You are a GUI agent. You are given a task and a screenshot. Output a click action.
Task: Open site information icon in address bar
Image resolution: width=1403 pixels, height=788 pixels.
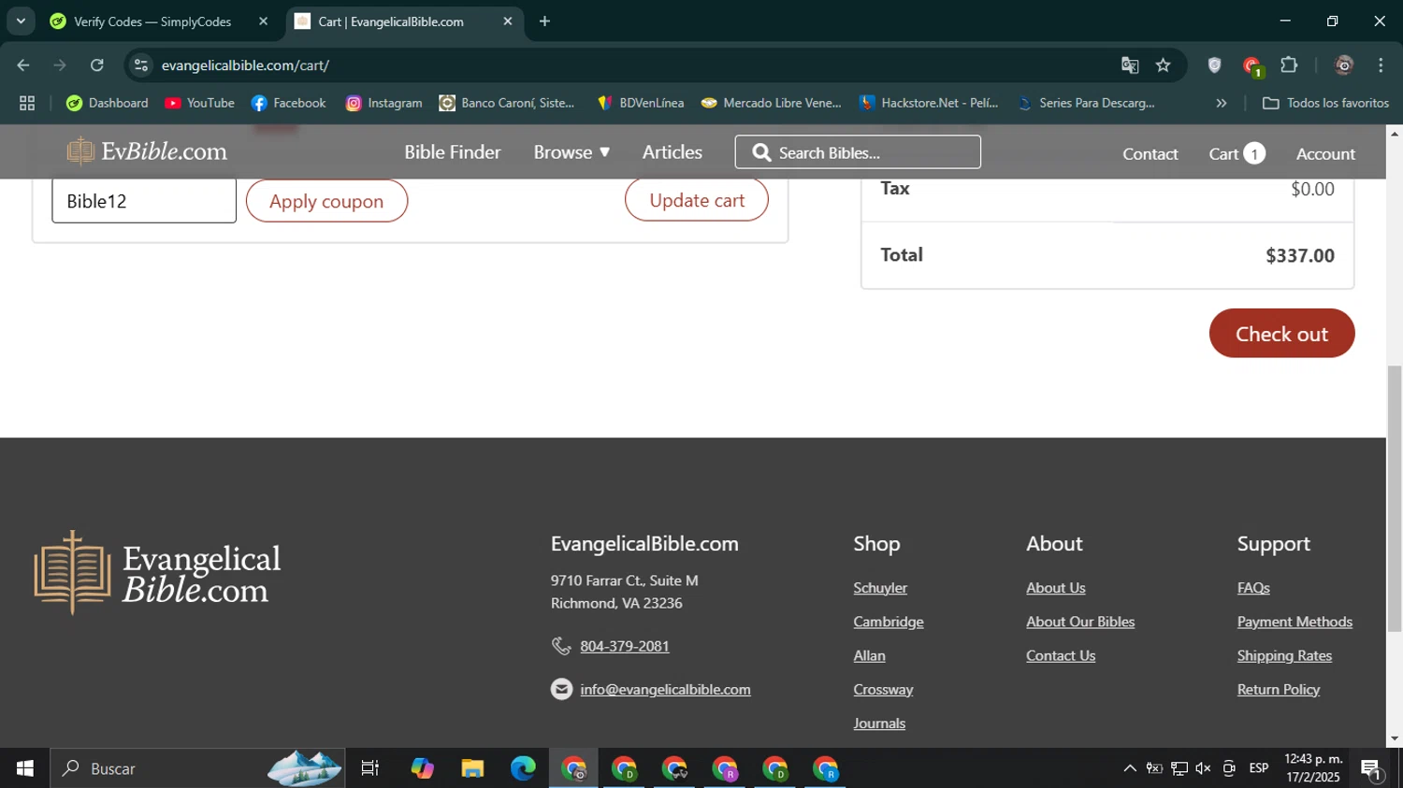coord(140,65)
